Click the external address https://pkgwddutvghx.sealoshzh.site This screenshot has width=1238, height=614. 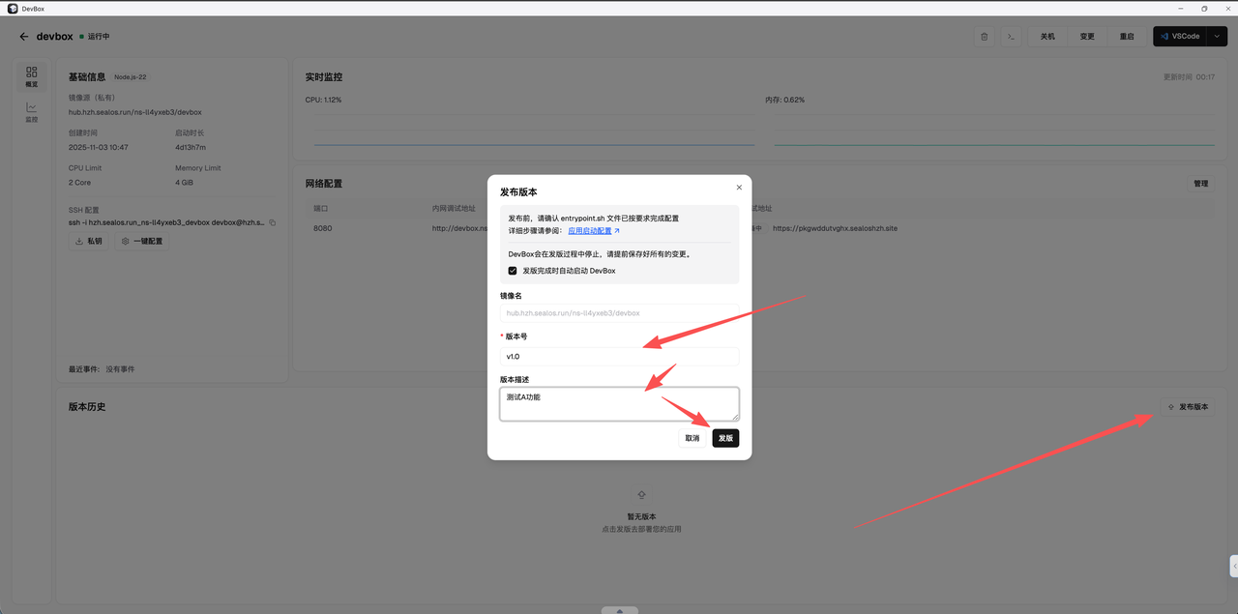coord(835,228)
